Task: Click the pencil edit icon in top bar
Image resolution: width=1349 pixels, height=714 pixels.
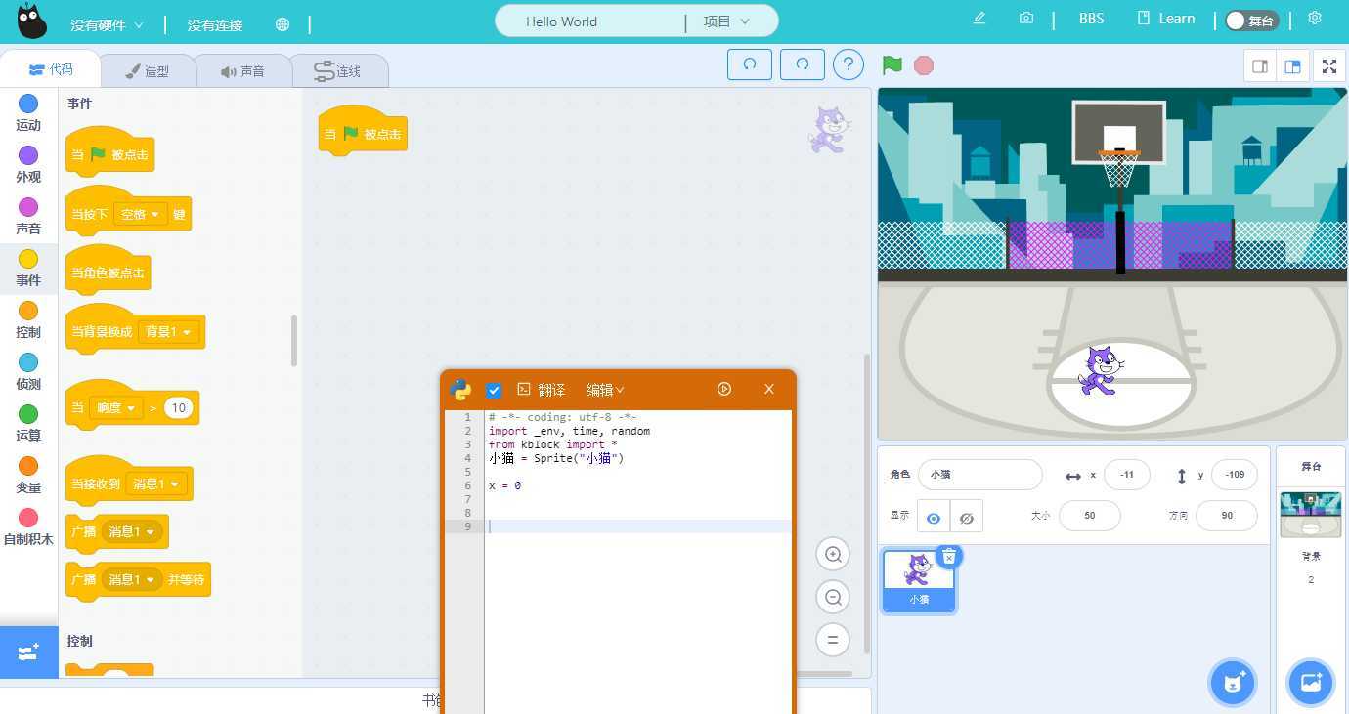Action: pos(979,19)
